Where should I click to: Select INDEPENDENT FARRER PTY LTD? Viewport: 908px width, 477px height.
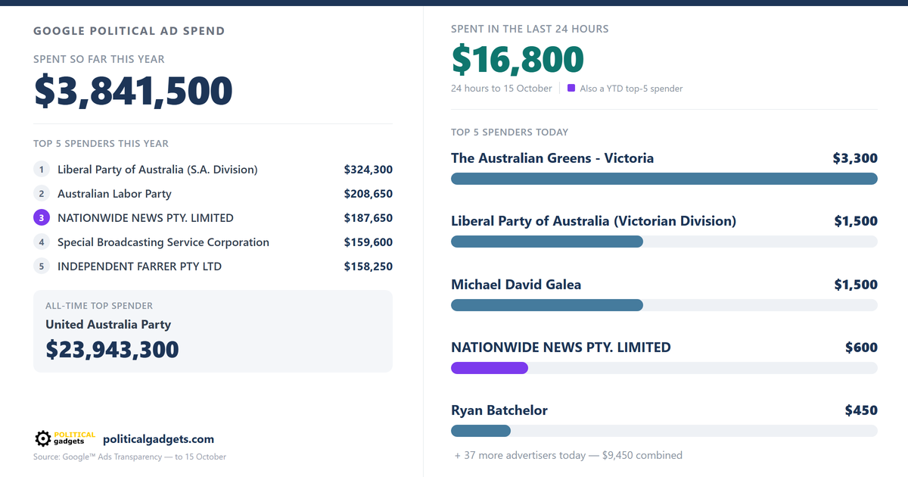click(x=139, y=267)
